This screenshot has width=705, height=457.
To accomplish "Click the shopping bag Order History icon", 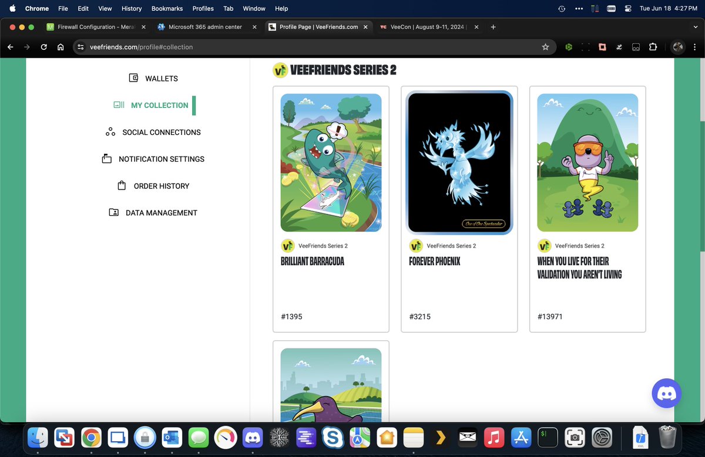I will (x=122, y=185).
